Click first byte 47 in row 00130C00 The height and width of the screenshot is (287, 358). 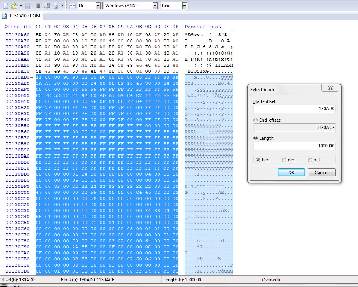coord(39,192)
